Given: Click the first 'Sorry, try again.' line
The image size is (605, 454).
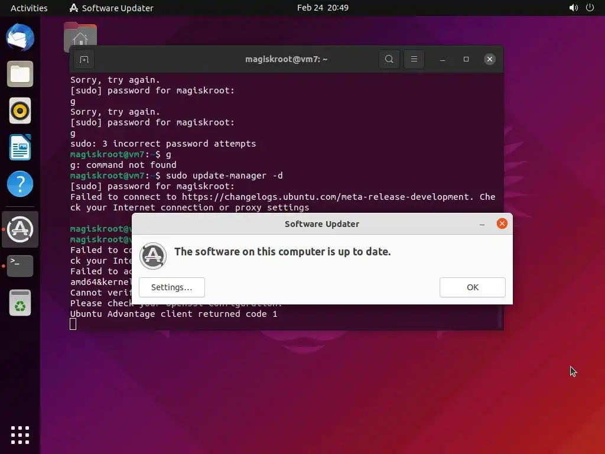Looking at the screenshot, I should coord(115,80).
